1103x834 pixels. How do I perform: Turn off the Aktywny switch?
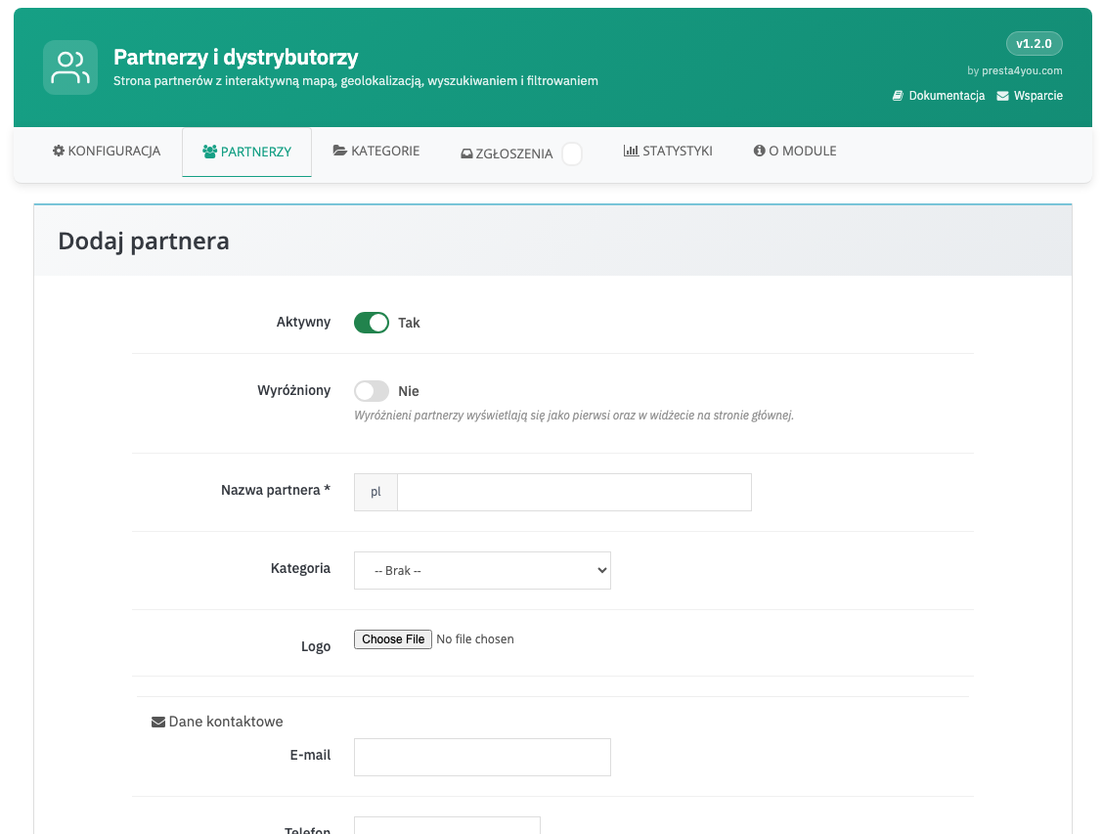[372, 323]
